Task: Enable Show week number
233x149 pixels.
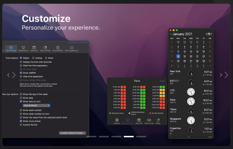Action: pyautogui.click(x=21, y=110)
